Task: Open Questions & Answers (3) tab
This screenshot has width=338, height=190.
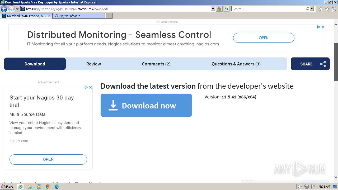Action: coord(236,64)
